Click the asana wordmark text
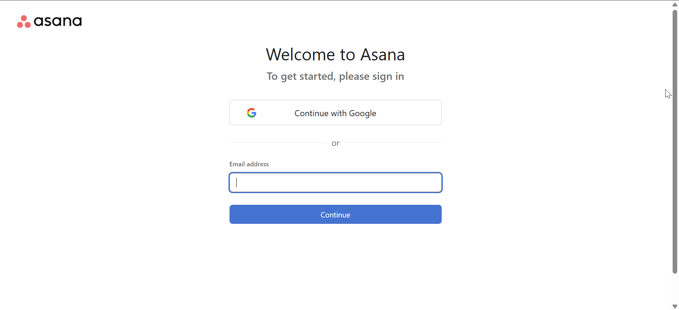The image size is (679, 310). pos(58,21)
